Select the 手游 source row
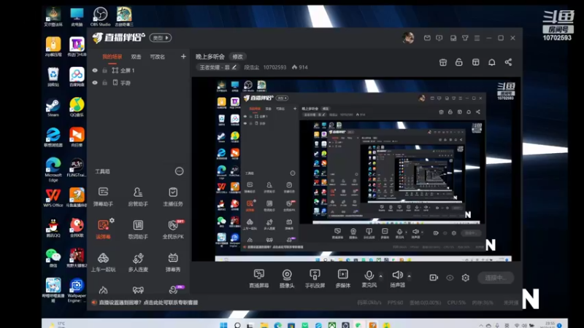The image size is (584, 328). (x=139, y=82)
